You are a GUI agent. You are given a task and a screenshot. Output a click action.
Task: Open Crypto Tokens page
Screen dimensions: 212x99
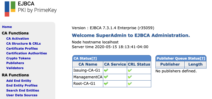[x=18, y=58]
